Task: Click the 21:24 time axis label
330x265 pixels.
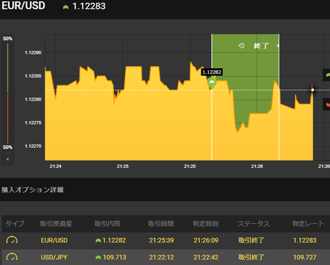Action: pos(56,166)
